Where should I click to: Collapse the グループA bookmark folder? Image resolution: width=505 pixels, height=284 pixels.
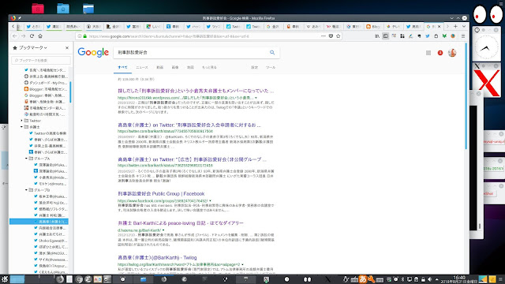[26, 159]
